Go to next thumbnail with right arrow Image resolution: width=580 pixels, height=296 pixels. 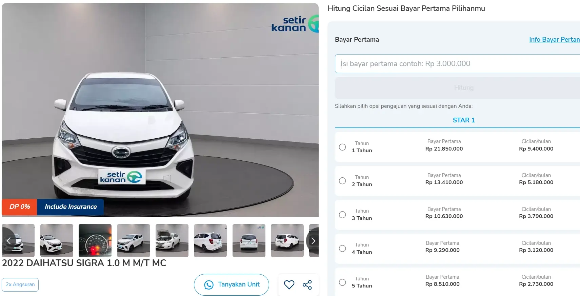coord(313,241)
